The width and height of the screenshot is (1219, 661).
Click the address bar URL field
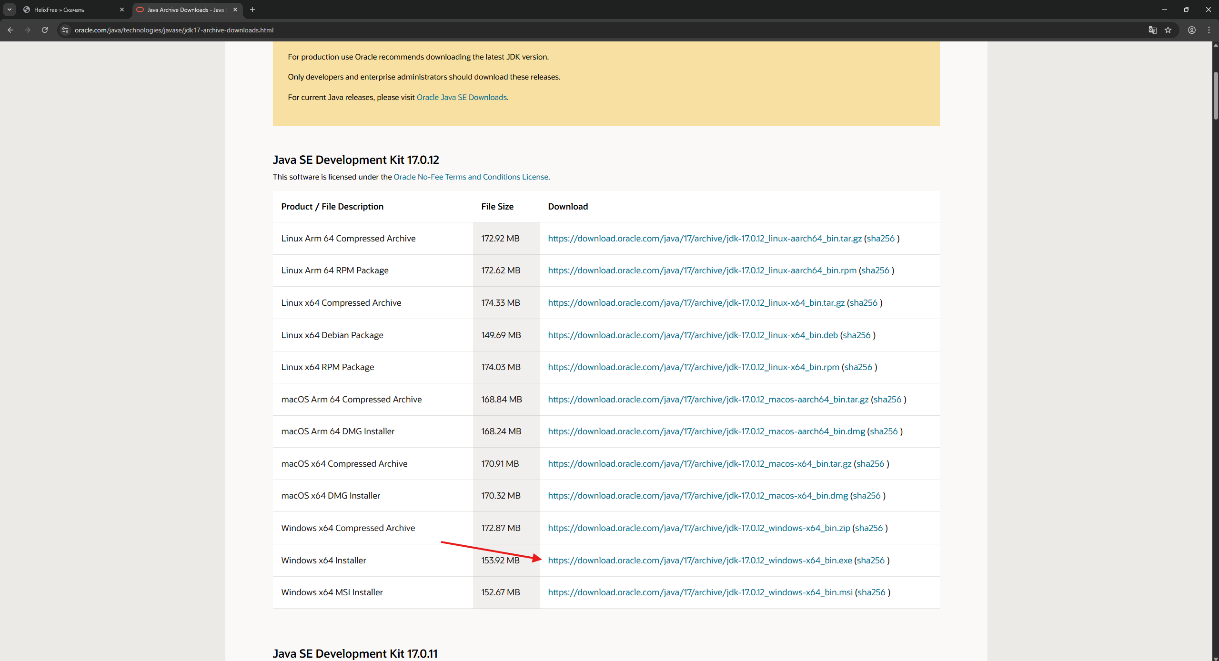(605, 30)
